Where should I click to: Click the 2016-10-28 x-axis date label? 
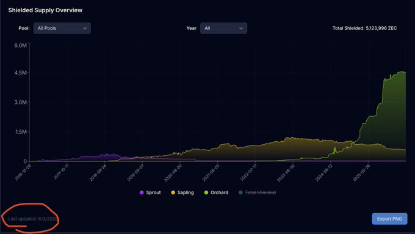pyautogui.click(x=23, y=172)
